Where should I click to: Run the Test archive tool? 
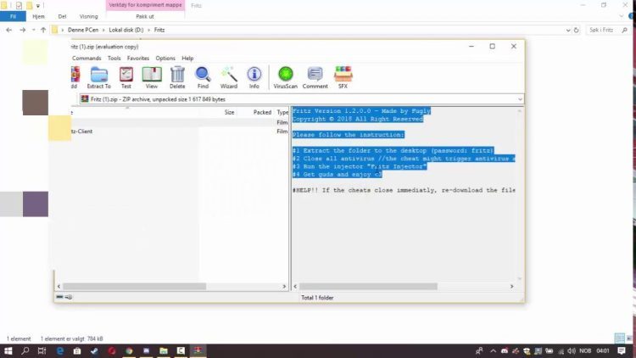click(x=126, y=77)
